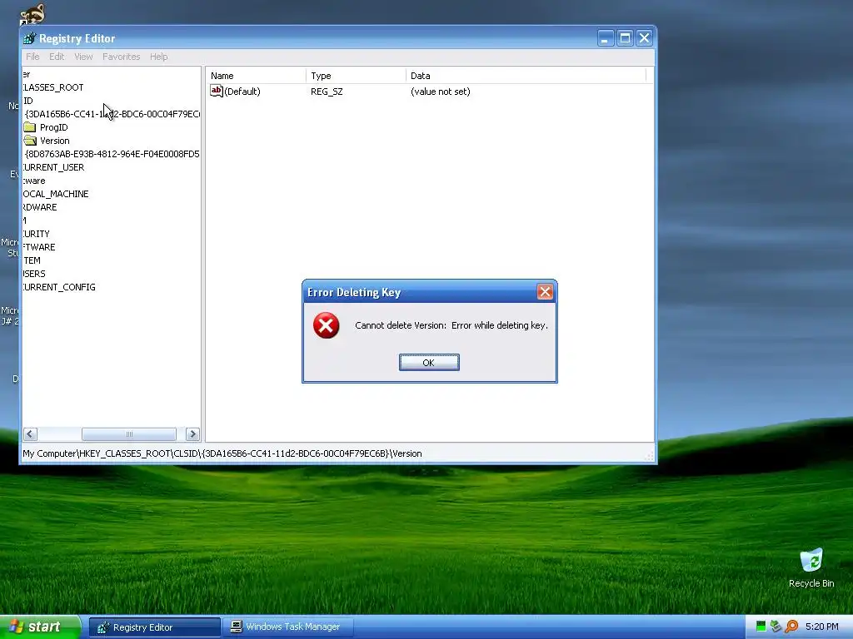Image resolution: width=853 pixels, height=639 pixels.
Task: Minimize the Registry Editor window
Action: (x=606, y=38)
